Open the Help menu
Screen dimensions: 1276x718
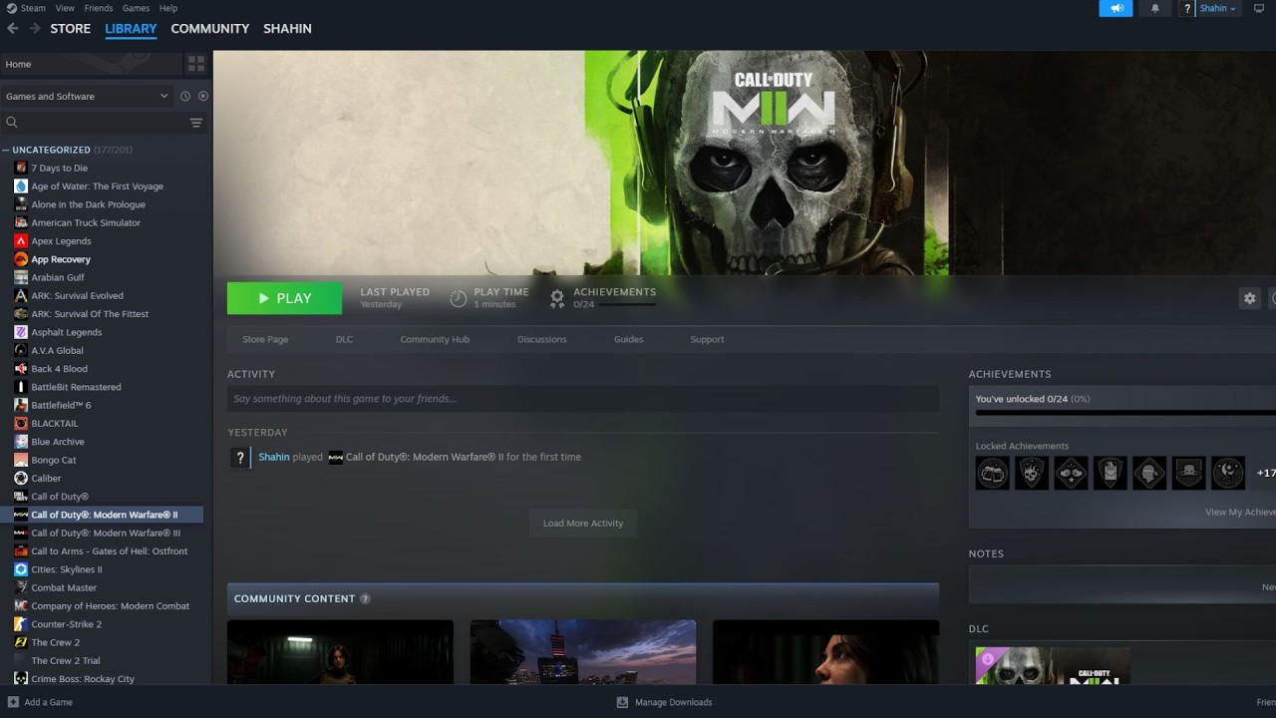point(168,8)
